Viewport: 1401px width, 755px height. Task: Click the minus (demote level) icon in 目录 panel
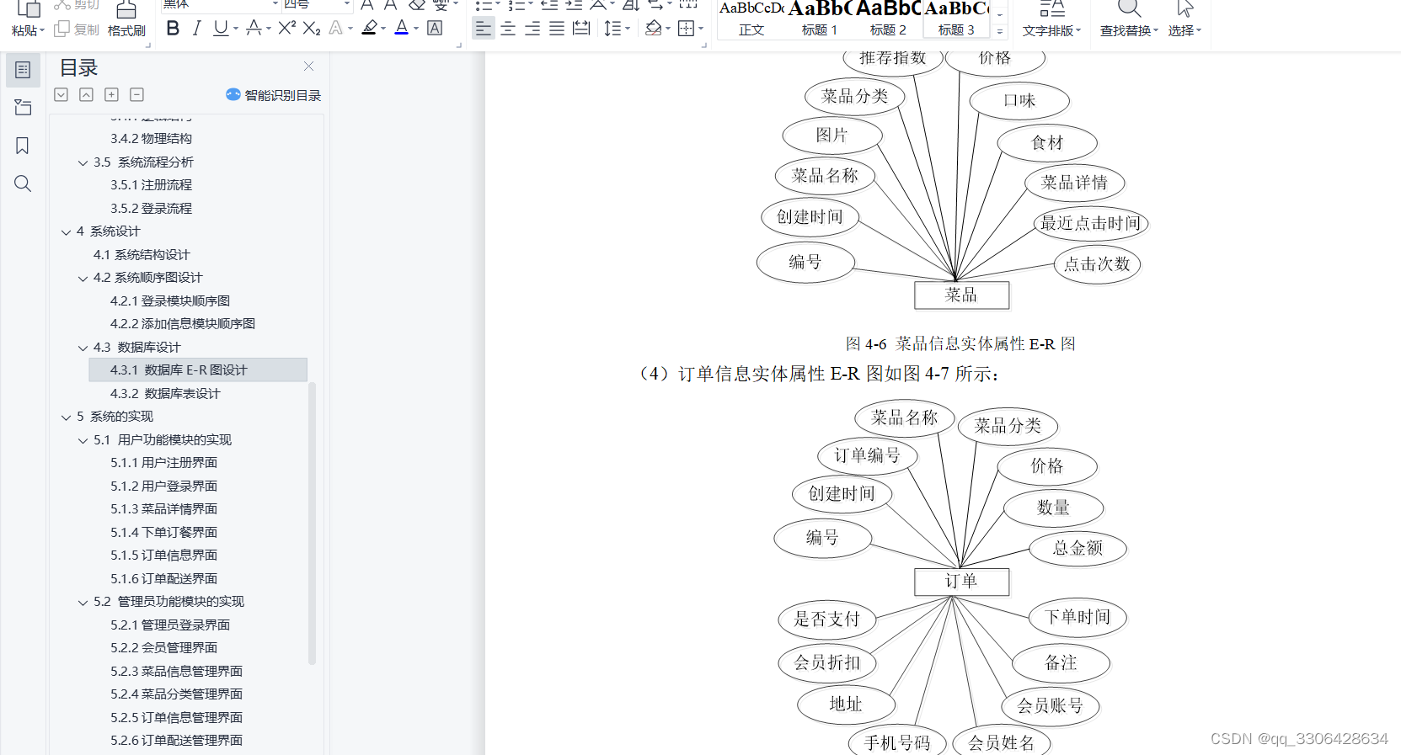point(136,95)
